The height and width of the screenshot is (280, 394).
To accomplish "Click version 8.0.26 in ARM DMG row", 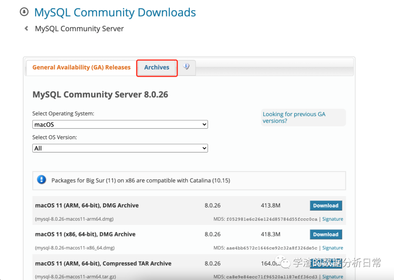I will [213, 205].
